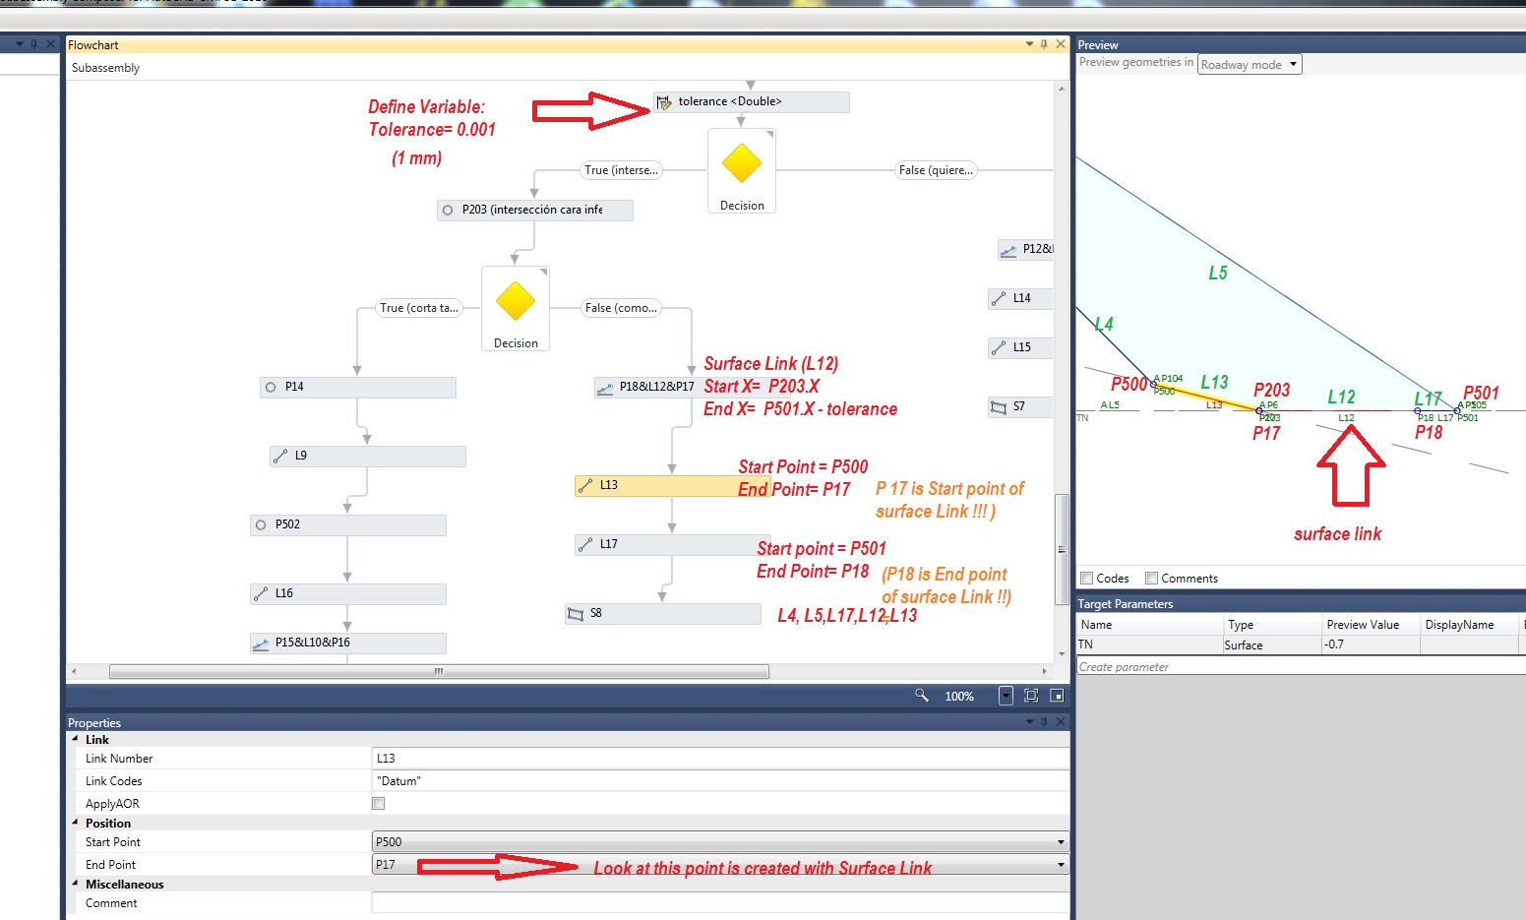Click the True (interse... branch label
This screenshot has width=1526, height=920.
pyautogui.click(x=621, y=170)
